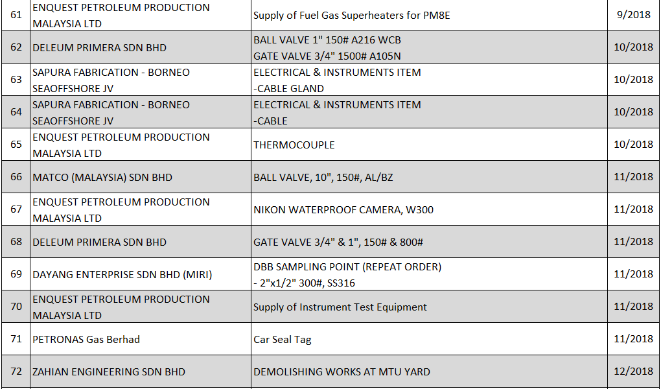Select Supply of Instrument Test Equipment cell
The width and height of the screenshot is (661, 389).
click(x=428, y=307)
